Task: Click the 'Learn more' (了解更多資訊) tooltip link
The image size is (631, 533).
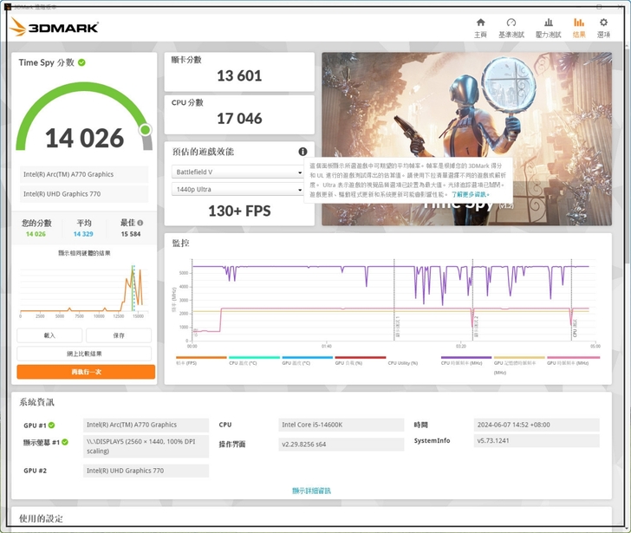Action: (x=470, y=194)
